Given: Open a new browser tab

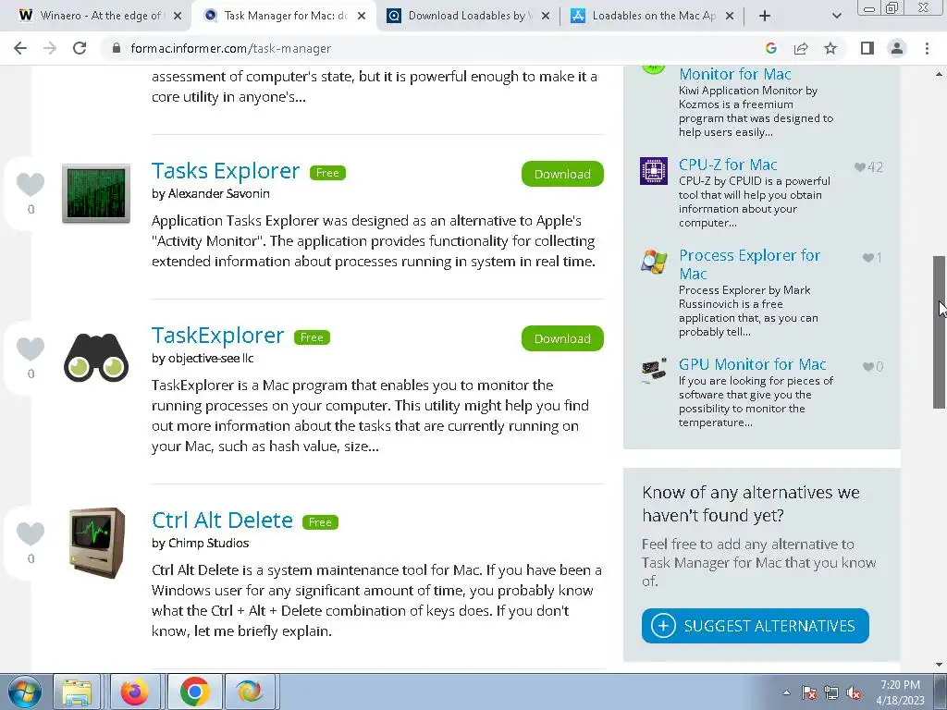Looking at the screenshot, I should (x=765, y=16).
